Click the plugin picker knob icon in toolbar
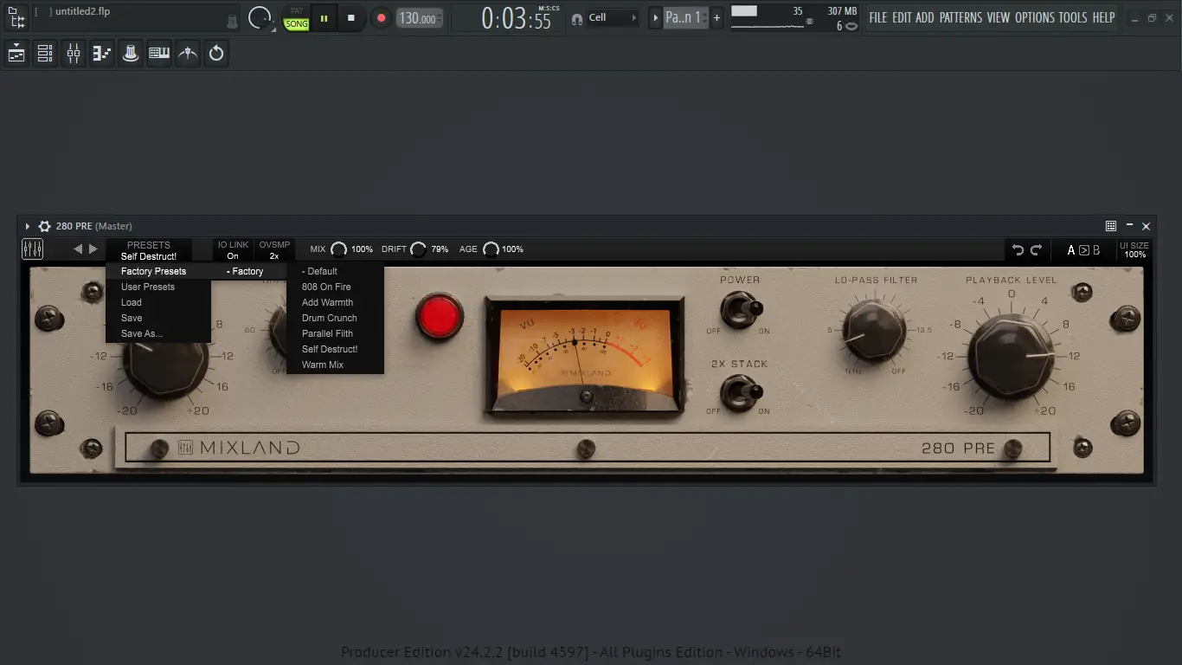1182x665 pixels. [131, 54]
